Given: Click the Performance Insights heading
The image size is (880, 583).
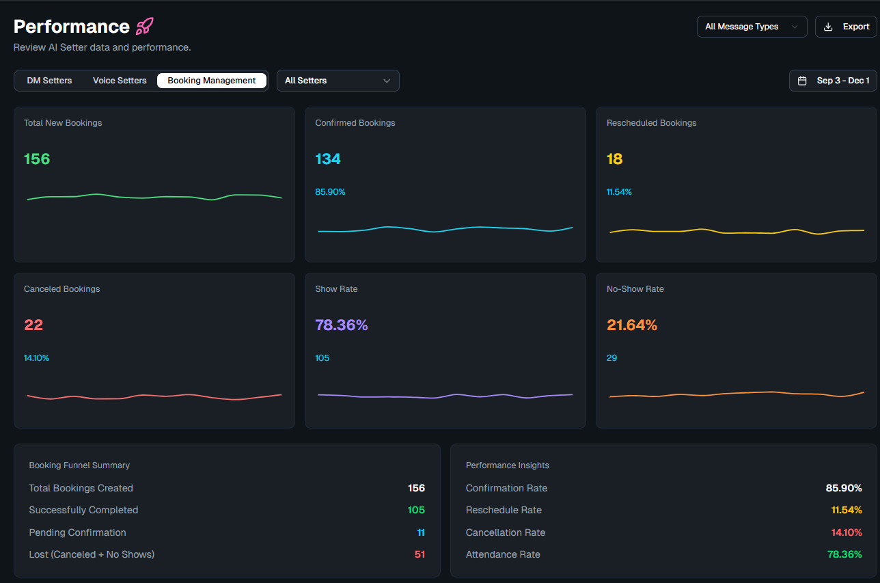Looking at the screenshot, I should [508, 465].
